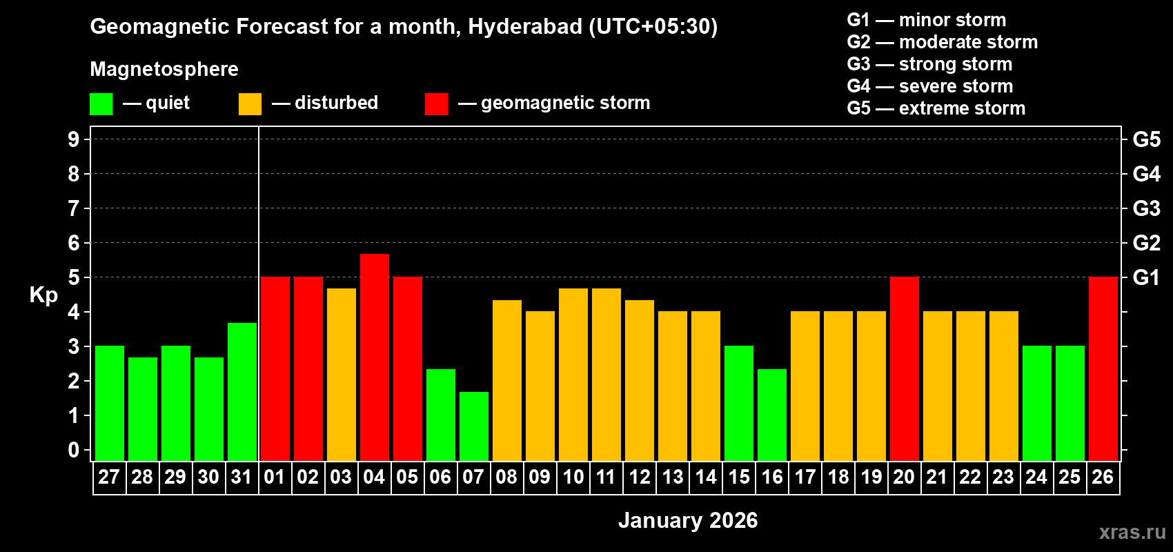Image resolution: width=1173 pixels, height=552 pixels.
Task: Click the G1 right axis label
Action: coord(1146,277)
